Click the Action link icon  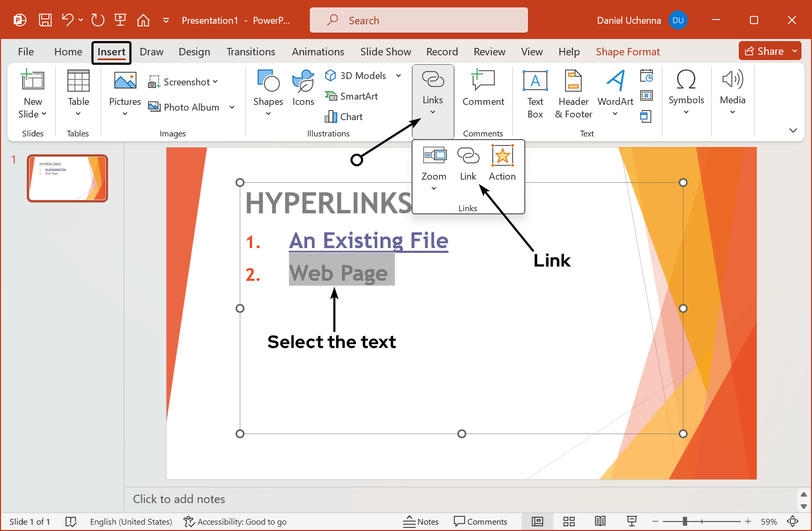(502, 163)
